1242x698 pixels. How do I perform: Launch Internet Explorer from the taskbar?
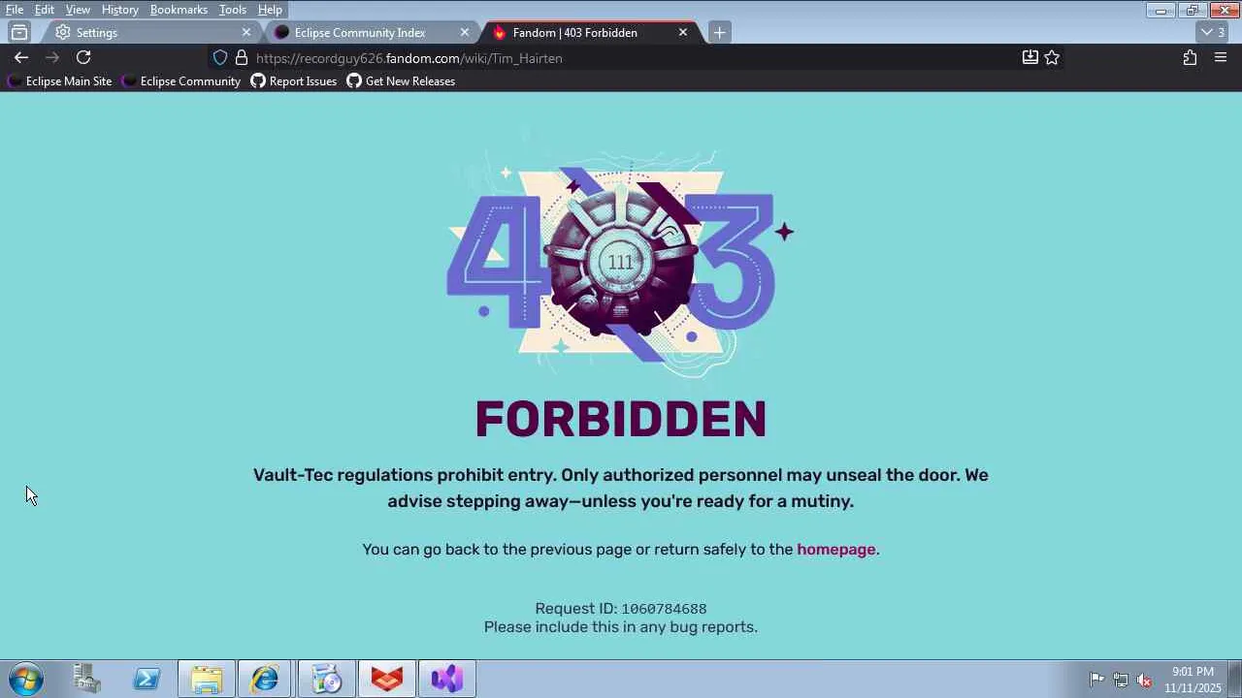click(x=266, y=679)
